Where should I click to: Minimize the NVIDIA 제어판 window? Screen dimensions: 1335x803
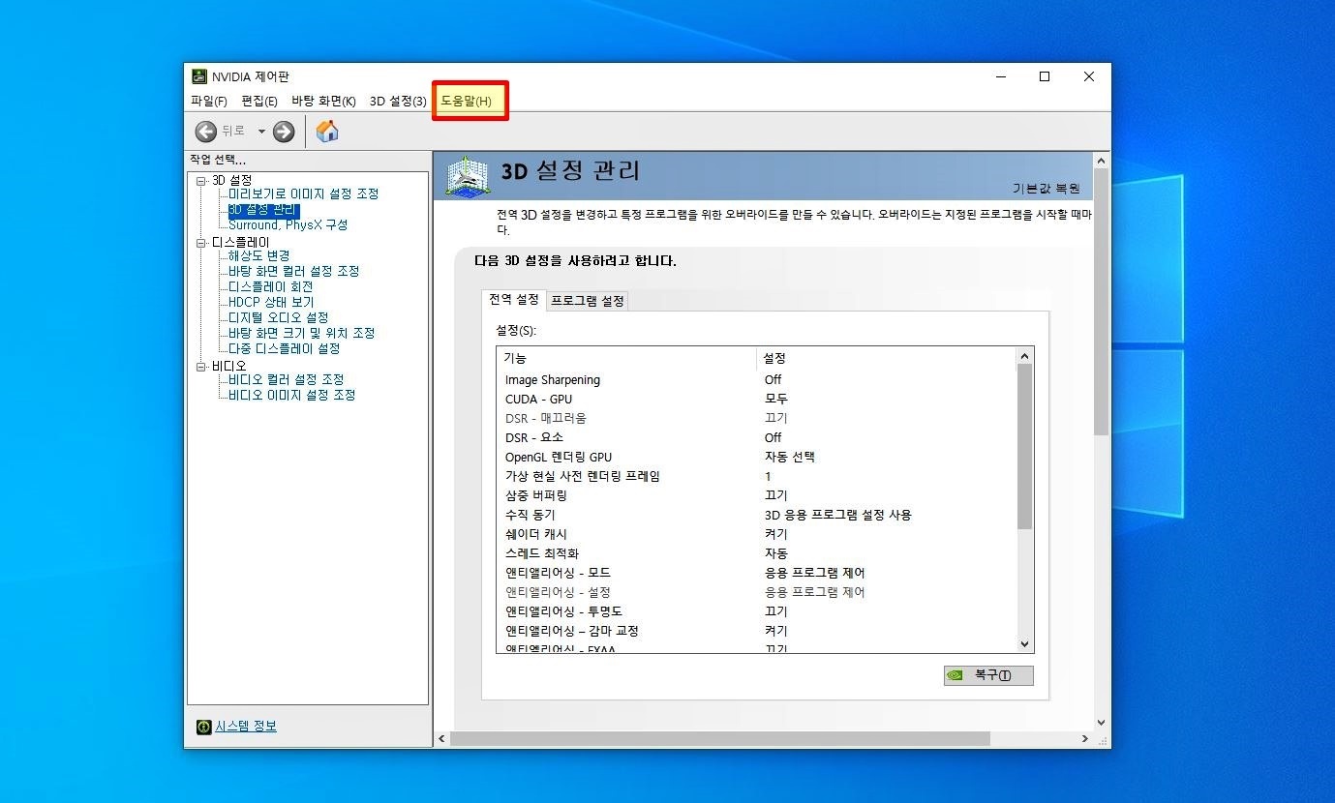pos(1000,76)
